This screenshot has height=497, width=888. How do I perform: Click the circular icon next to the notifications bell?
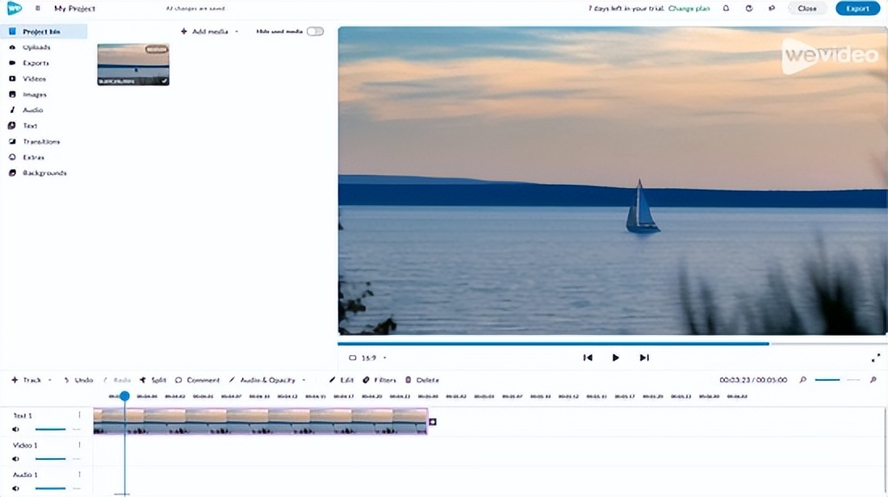[x=749, y=9]
